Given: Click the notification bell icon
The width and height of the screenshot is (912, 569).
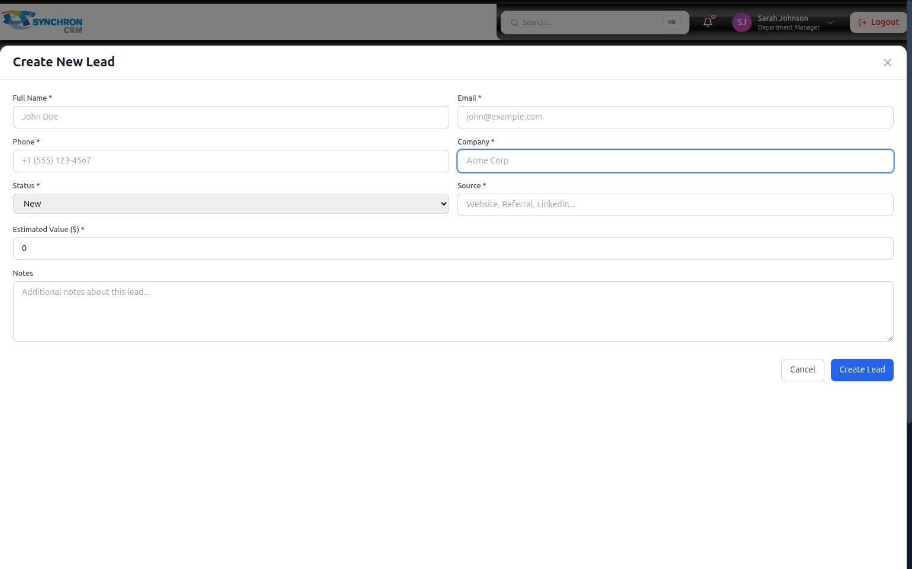Looking at the screenshot, I should tap(708, 22).
